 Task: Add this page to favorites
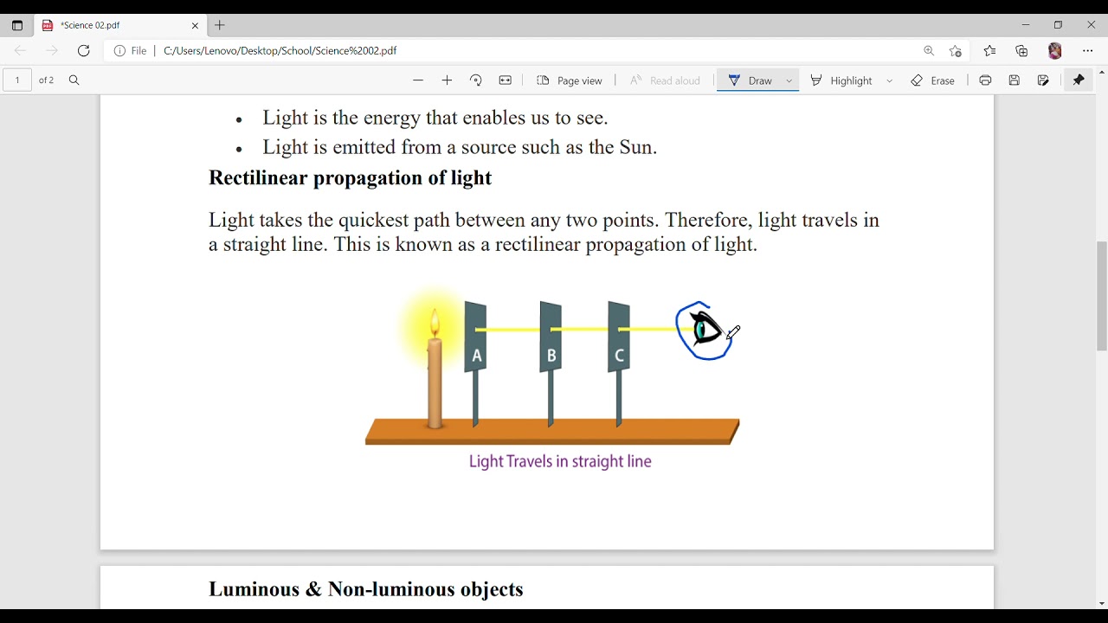pyautogui.click(x=956, y=51)
